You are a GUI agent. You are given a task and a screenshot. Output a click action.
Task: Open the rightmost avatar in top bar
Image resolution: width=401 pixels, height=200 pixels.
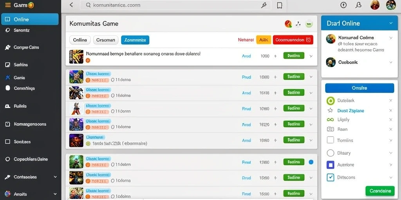pyautogui.click(x=391, y=5)
